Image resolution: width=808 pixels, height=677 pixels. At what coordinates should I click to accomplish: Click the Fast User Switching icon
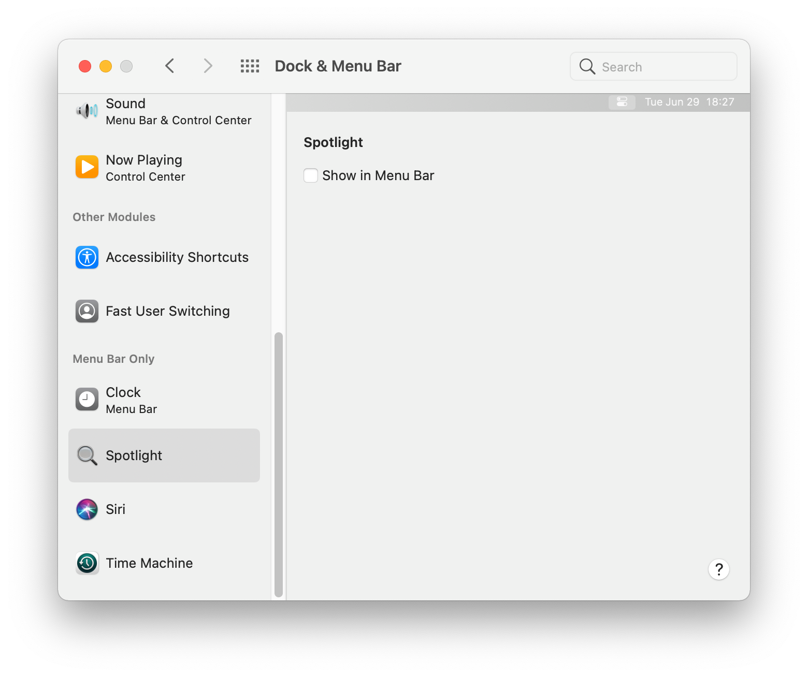tap(87, 311)
